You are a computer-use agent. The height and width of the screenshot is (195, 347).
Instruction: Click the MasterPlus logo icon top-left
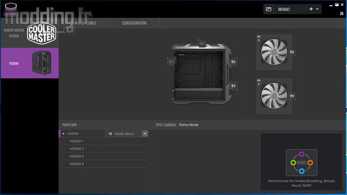pyautogui.click(x=11, y=10)
